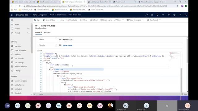Image resolution: width=198 pixels, height=111 pixels.
Task: Click the form's vertical scrollbar
Action: 187,50
